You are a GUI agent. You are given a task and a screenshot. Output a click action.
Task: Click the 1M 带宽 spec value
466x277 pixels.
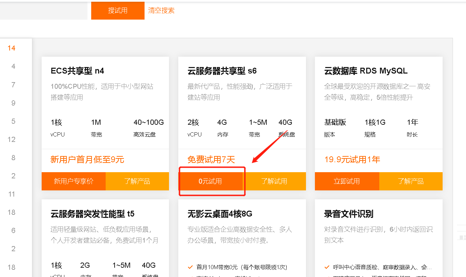pyautogui.click(x=96, y=122)
